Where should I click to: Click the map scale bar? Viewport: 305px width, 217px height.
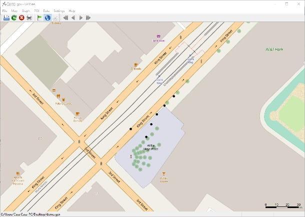283,205
